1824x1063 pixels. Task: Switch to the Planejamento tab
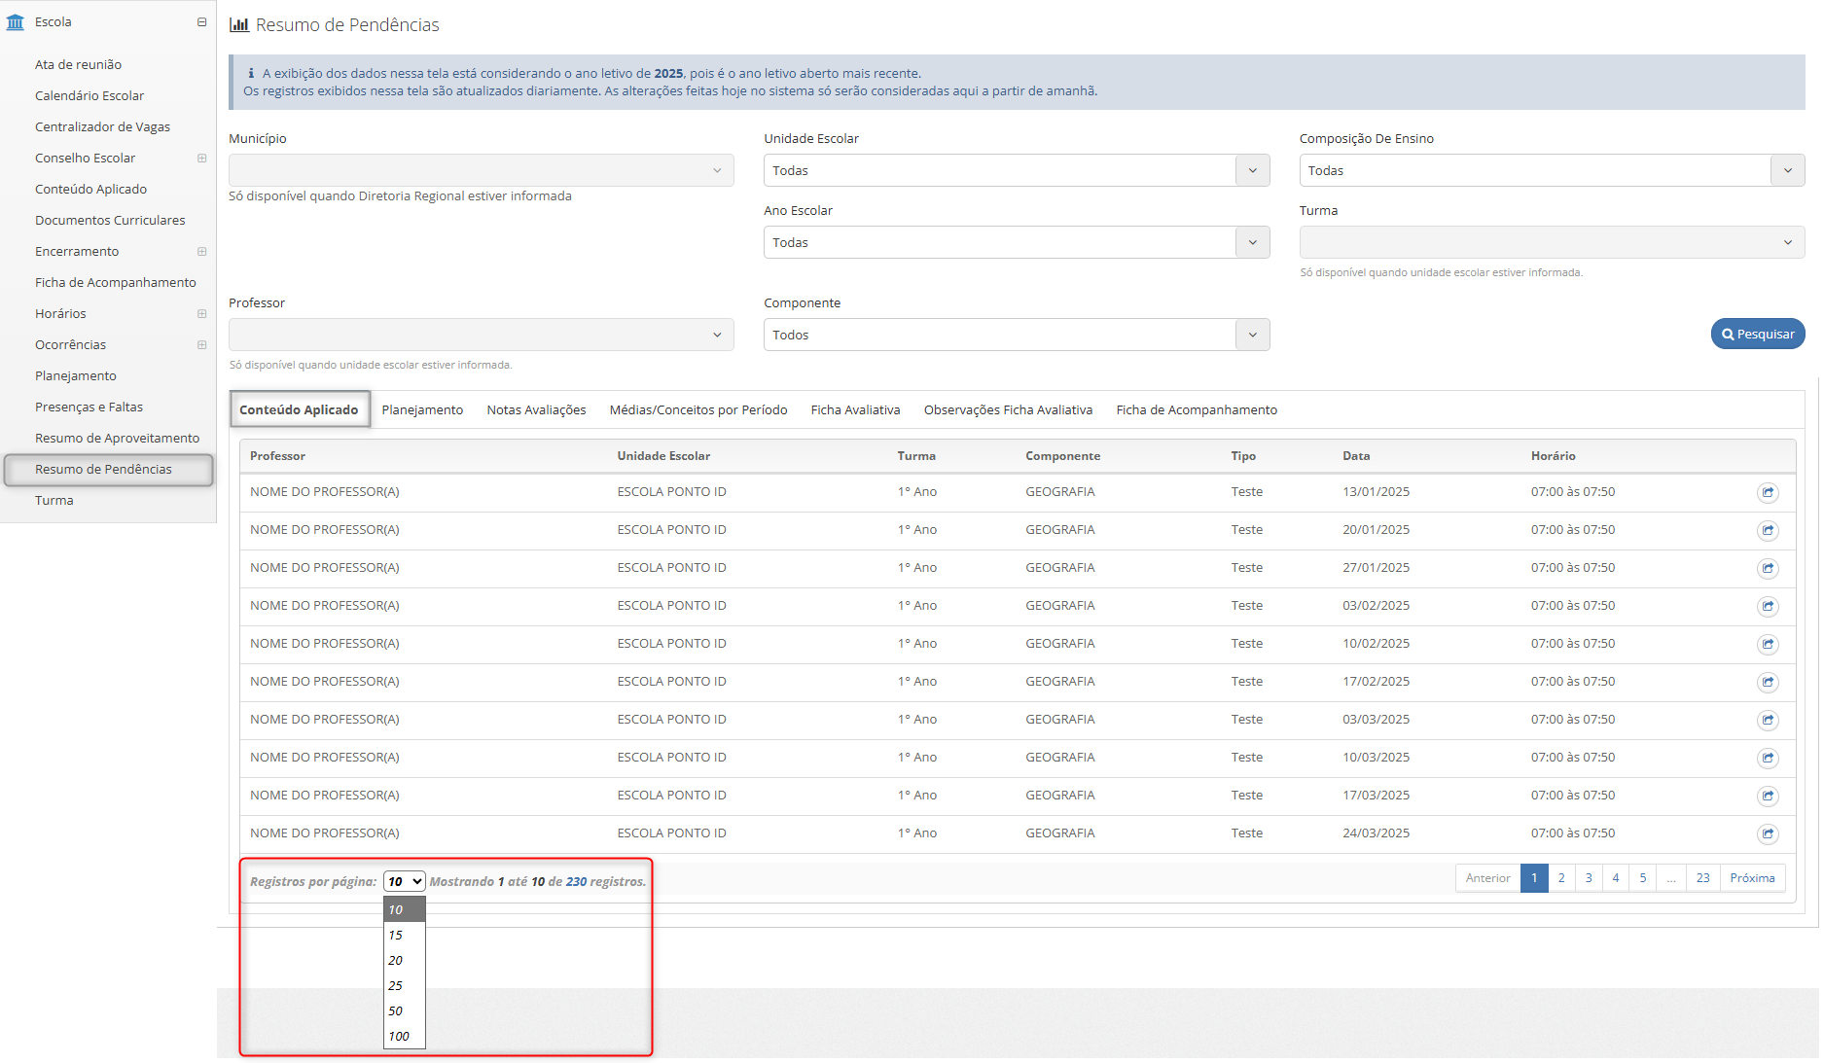422,409
